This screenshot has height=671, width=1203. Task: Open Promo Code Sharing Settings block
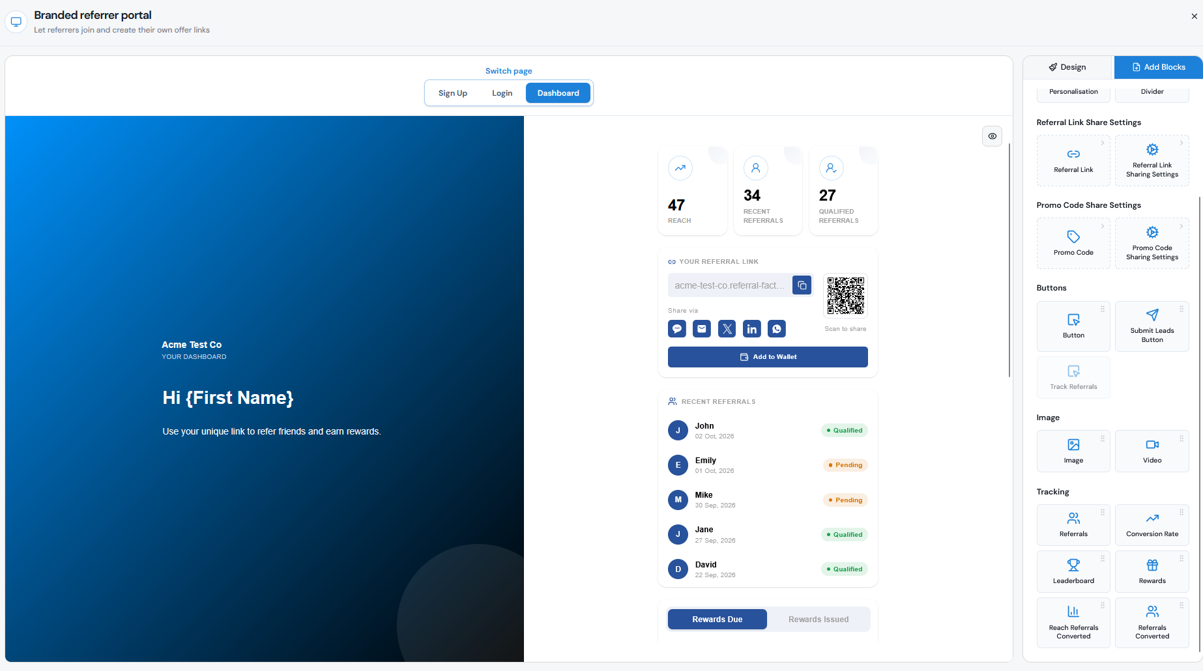1152,243
